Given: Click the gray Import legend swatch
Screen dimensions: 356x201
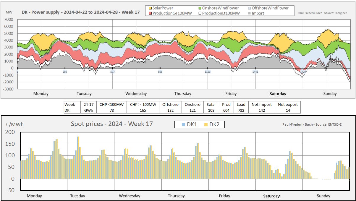Looking at the screenshot, I should coord(249,13).
